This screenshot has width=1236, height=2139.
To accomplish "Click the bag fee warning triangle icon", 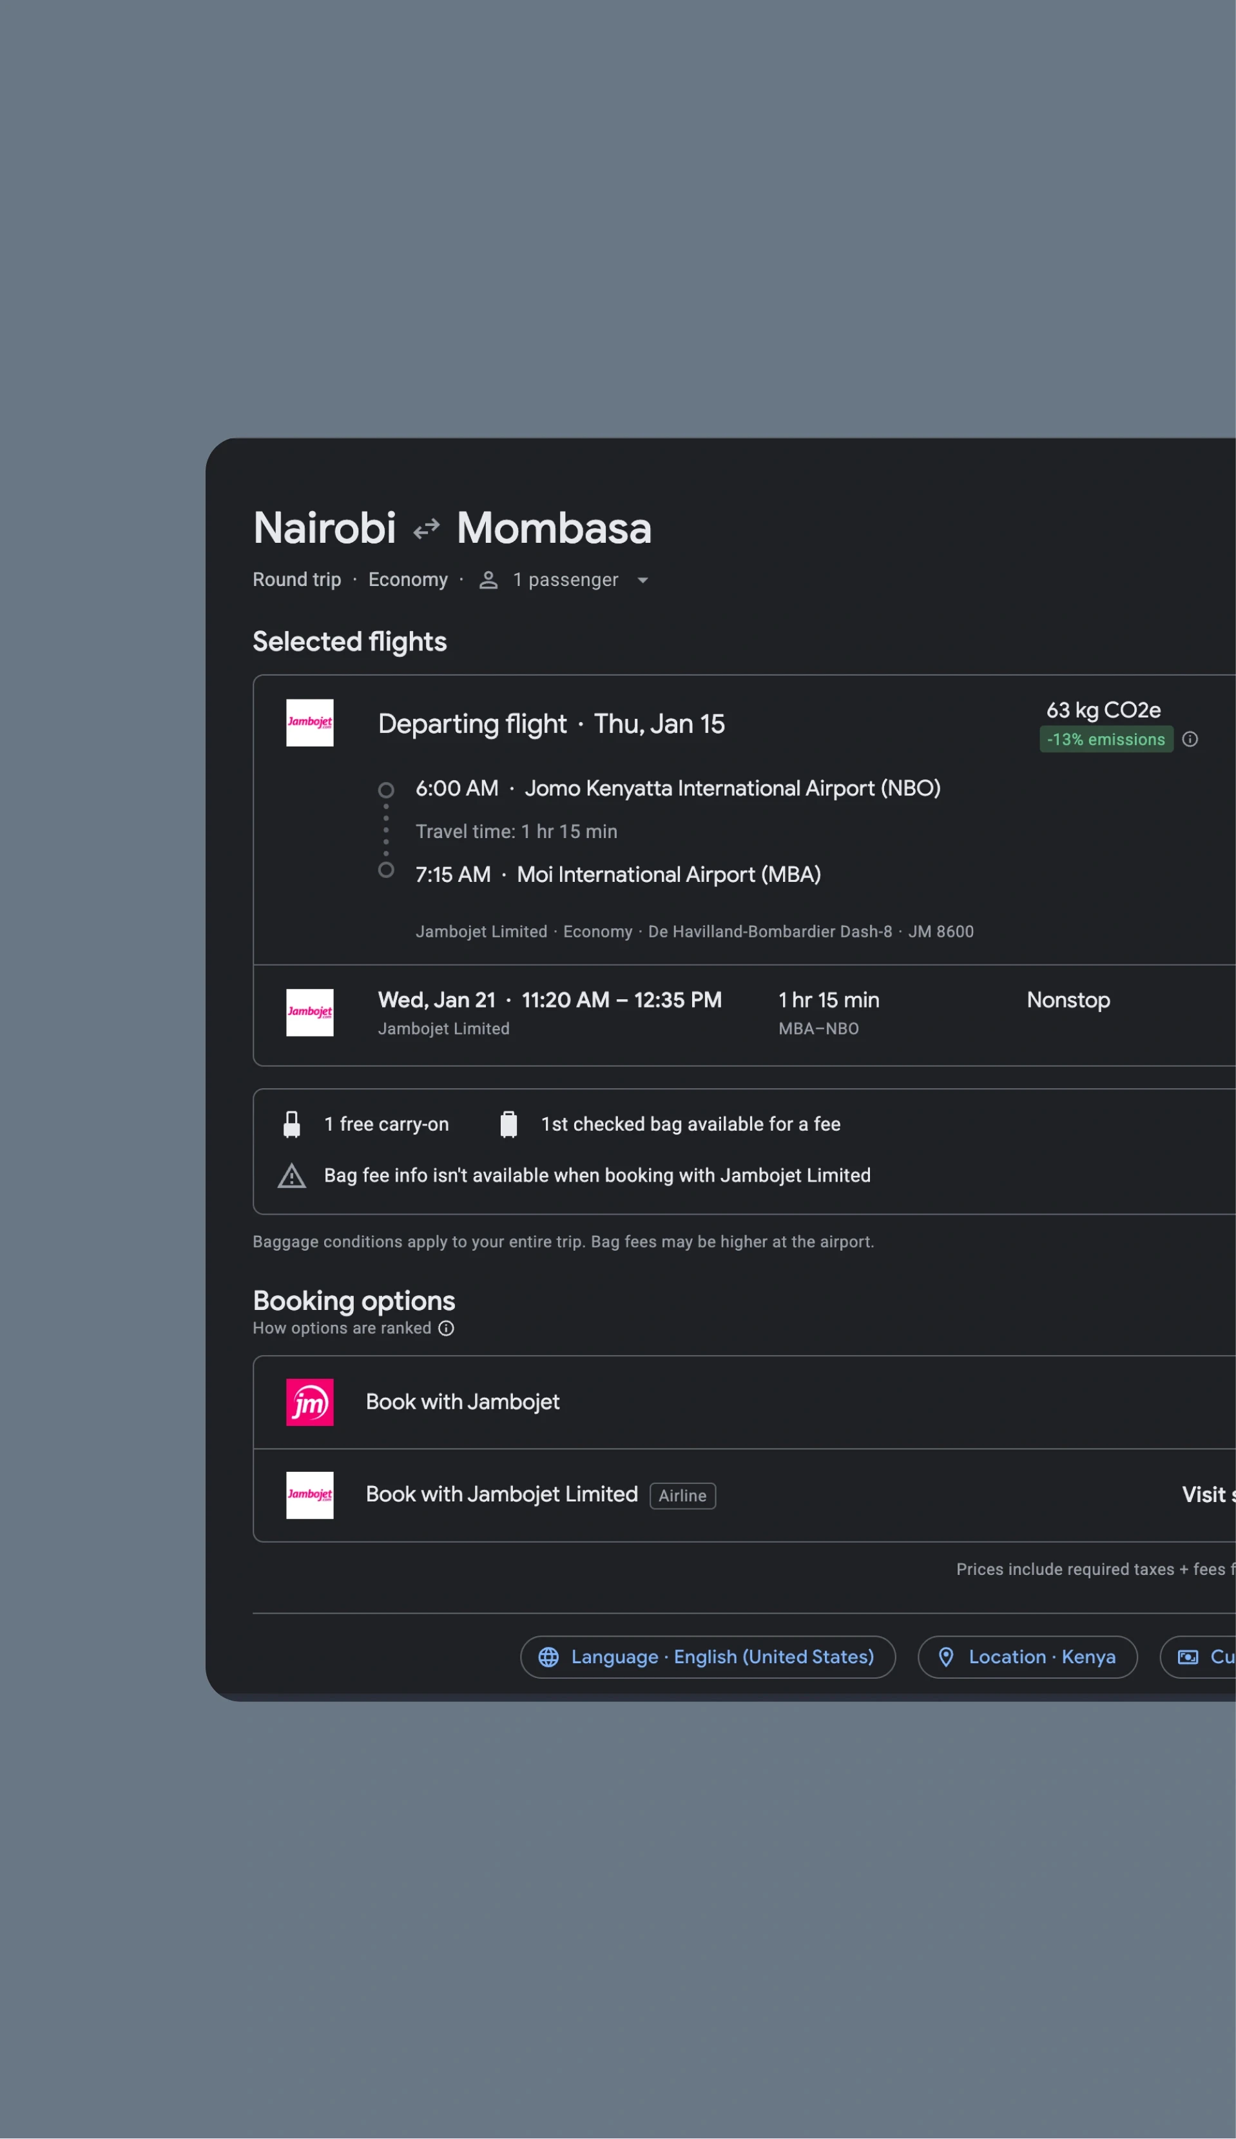I will 291,1176.
